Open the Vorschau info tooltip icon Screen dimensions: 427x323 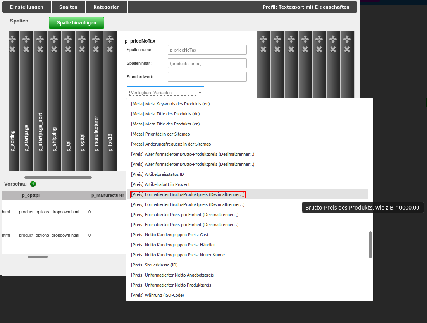click(x=33, y=184)
